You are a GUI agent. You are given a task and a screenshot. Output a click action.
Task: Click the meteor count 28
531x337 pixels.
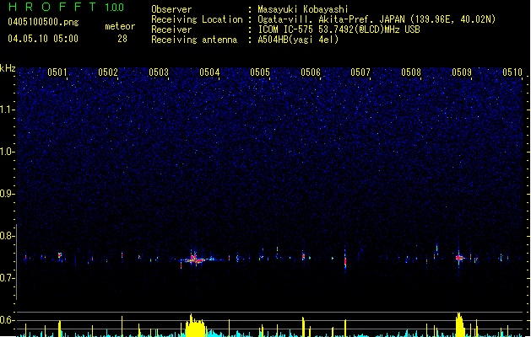tap(122, 39)
